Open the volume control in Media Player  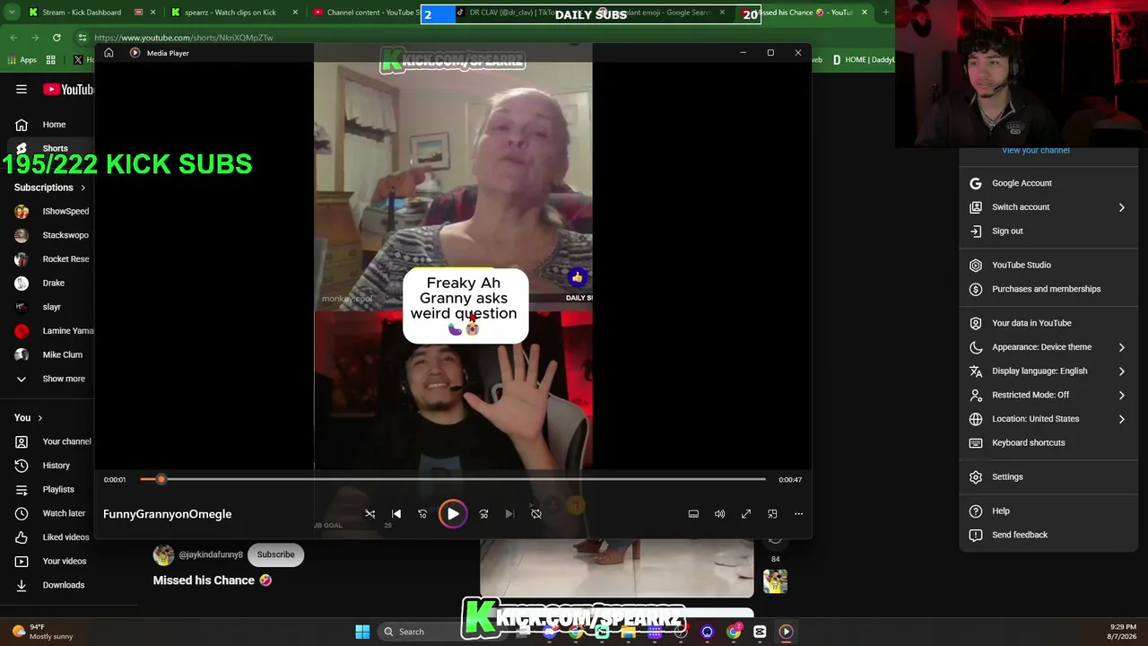(719, 514)
